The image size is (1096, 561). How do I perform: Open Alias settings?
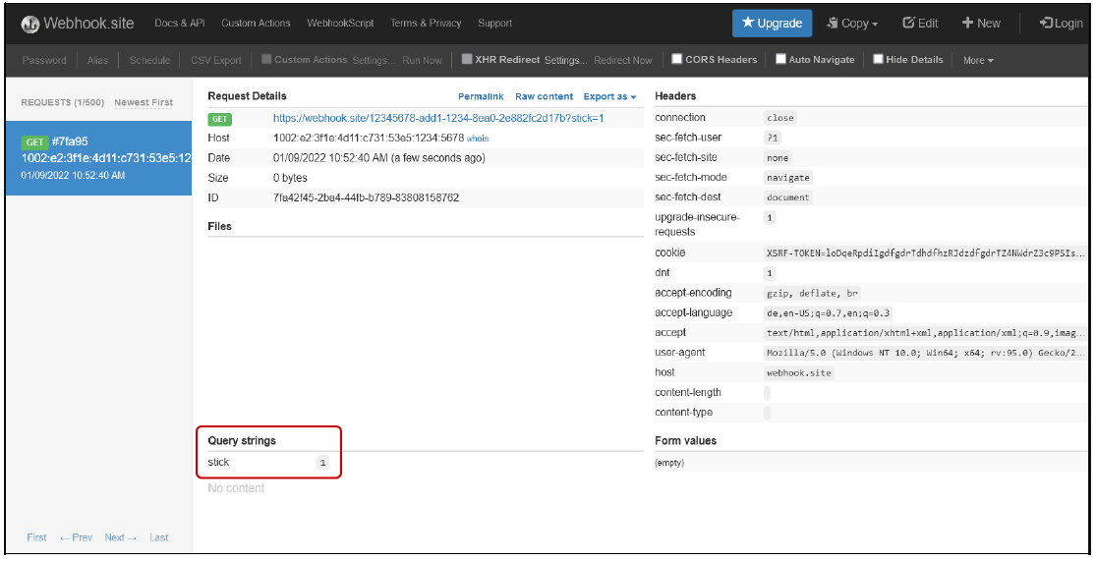pyautogui.click(x=97, y=60)
